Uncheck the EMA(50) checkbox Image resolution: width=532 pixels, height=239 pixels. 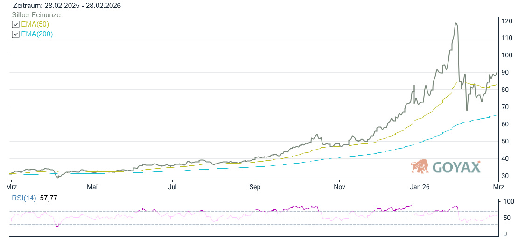(15, 25)
